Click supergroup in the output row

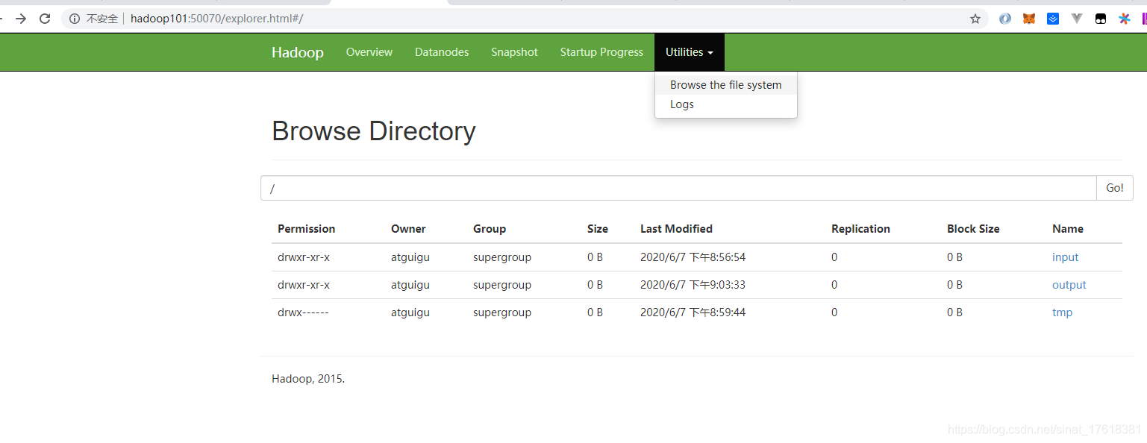click(x=502, y=285)
